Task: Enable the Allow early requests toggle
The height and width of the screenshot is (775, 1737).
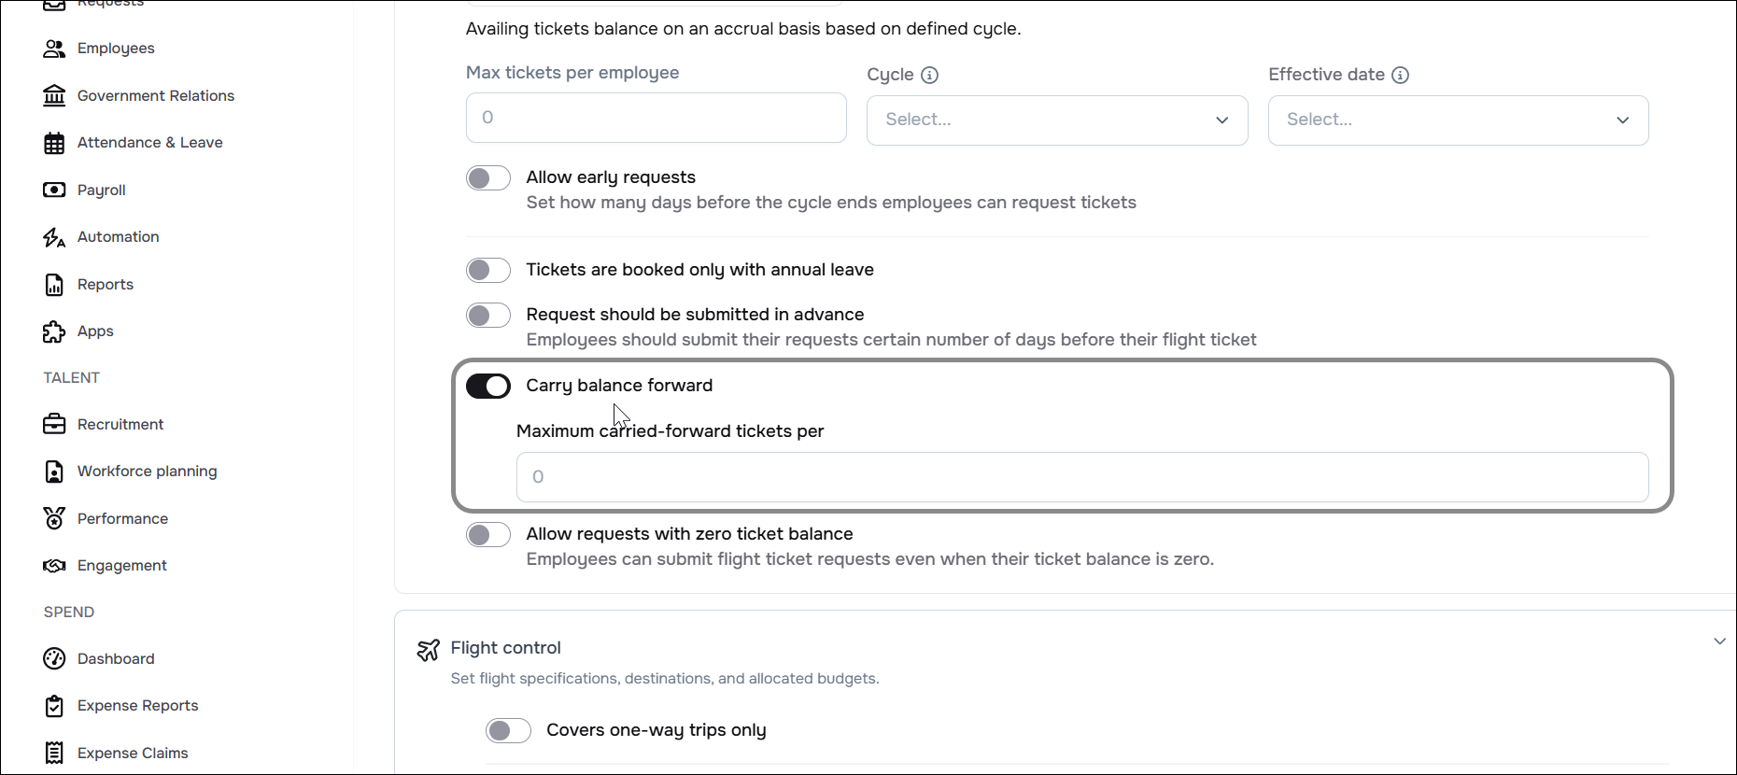Action: point(488,178)
